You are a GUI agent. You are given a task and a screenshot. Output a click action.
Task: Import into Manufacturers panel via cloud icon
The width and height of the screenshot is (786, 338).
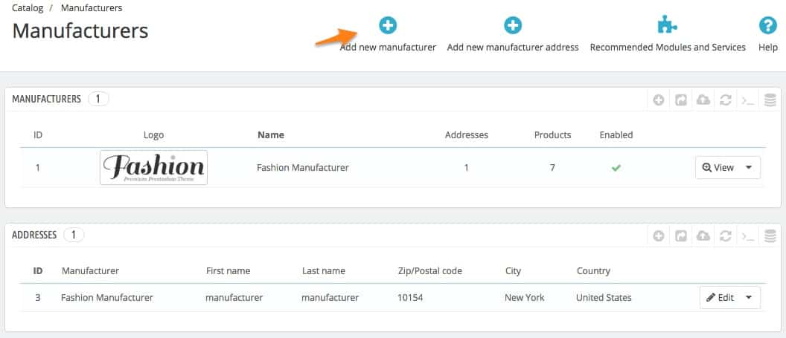pos(703,100)
